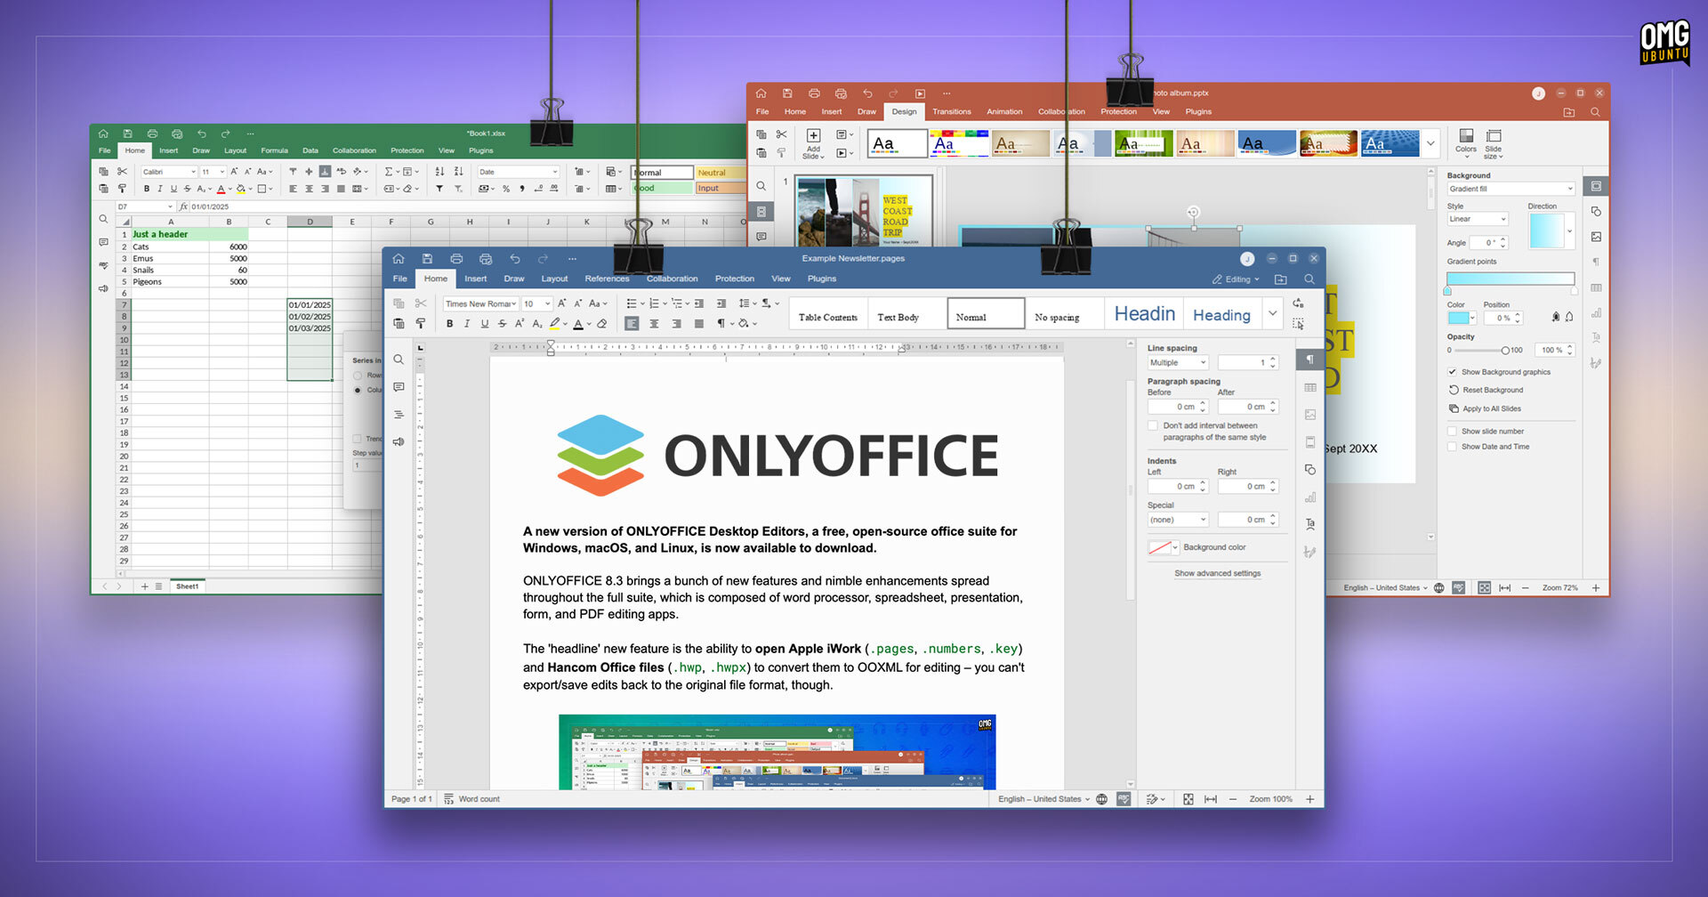Viewport: 1708px width, 897px height.
Task: Open Line spacing Multiple dropdown
Action: coord(1178,363)
